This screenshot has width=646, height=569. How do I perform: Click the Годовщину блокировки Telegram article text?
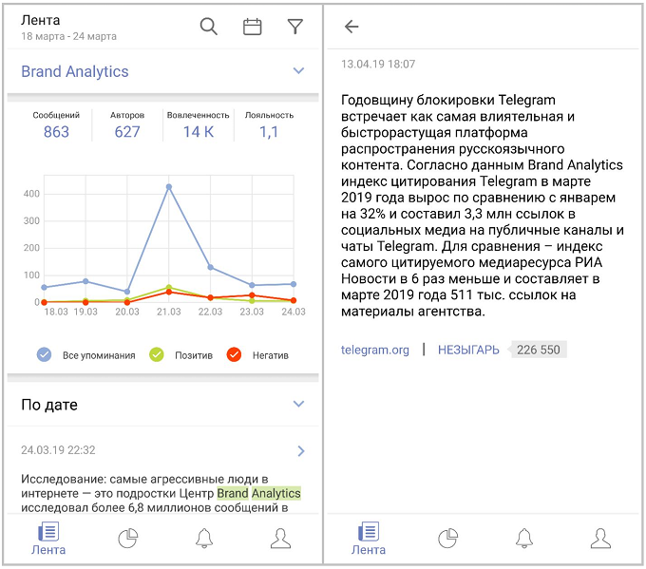click(x=482, y=205)
